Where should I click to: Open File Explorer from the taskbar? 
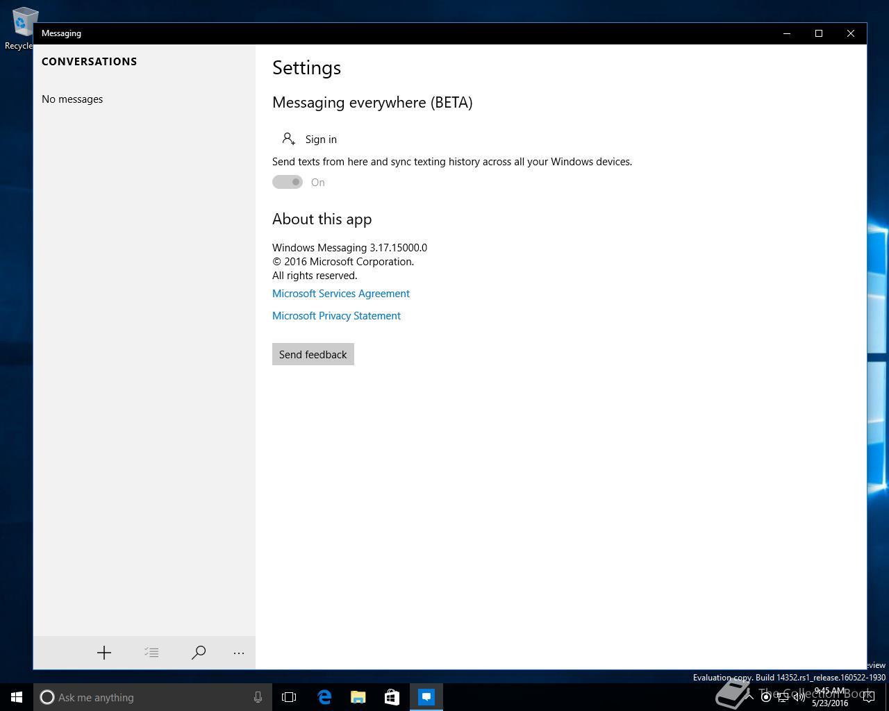[358, 697]
